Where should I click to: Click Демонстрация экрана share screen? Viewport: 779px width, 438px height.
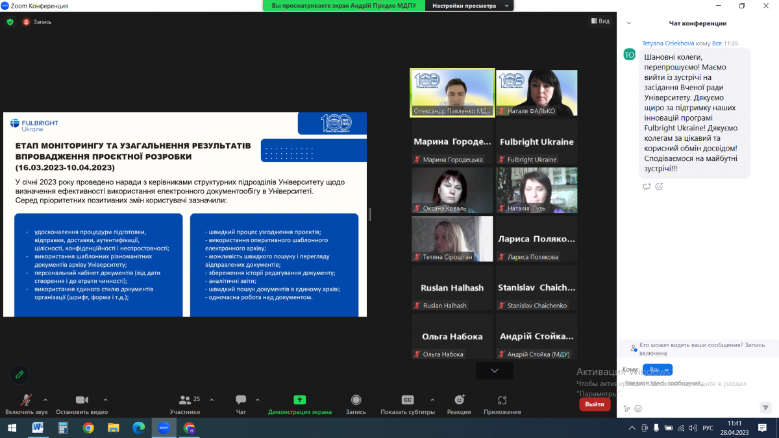[299, 404]
